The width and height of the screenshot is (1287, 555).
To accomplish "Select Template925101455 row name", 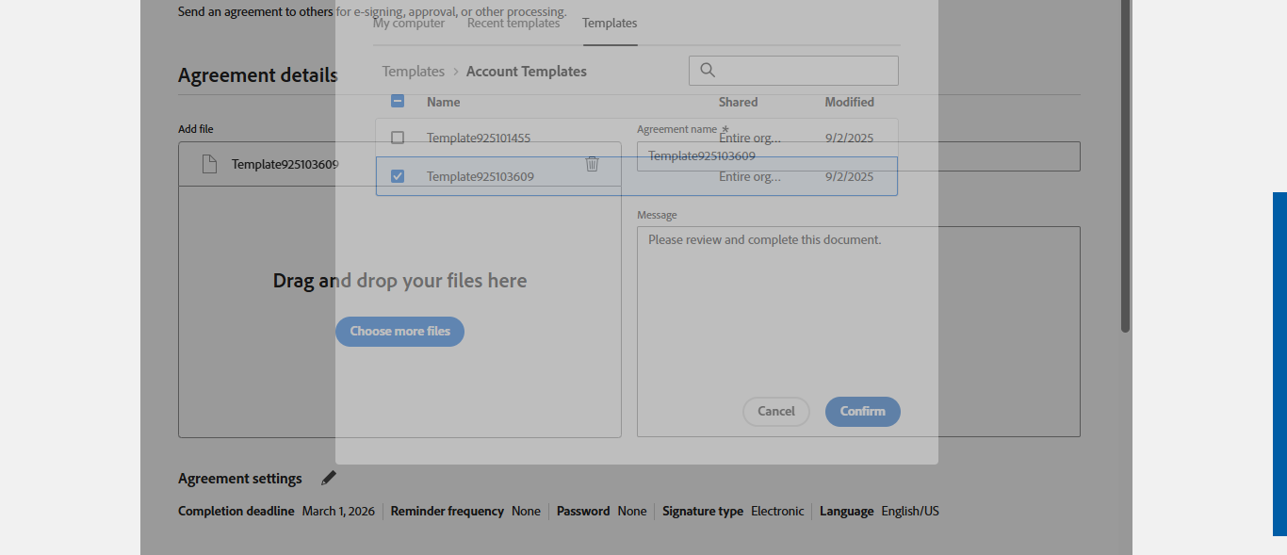I will click(479, 138).
